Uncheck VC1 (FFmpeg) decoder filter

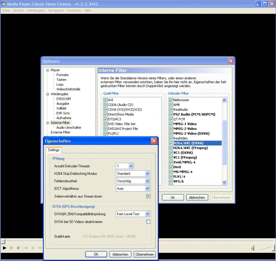(x=171, y=158)
